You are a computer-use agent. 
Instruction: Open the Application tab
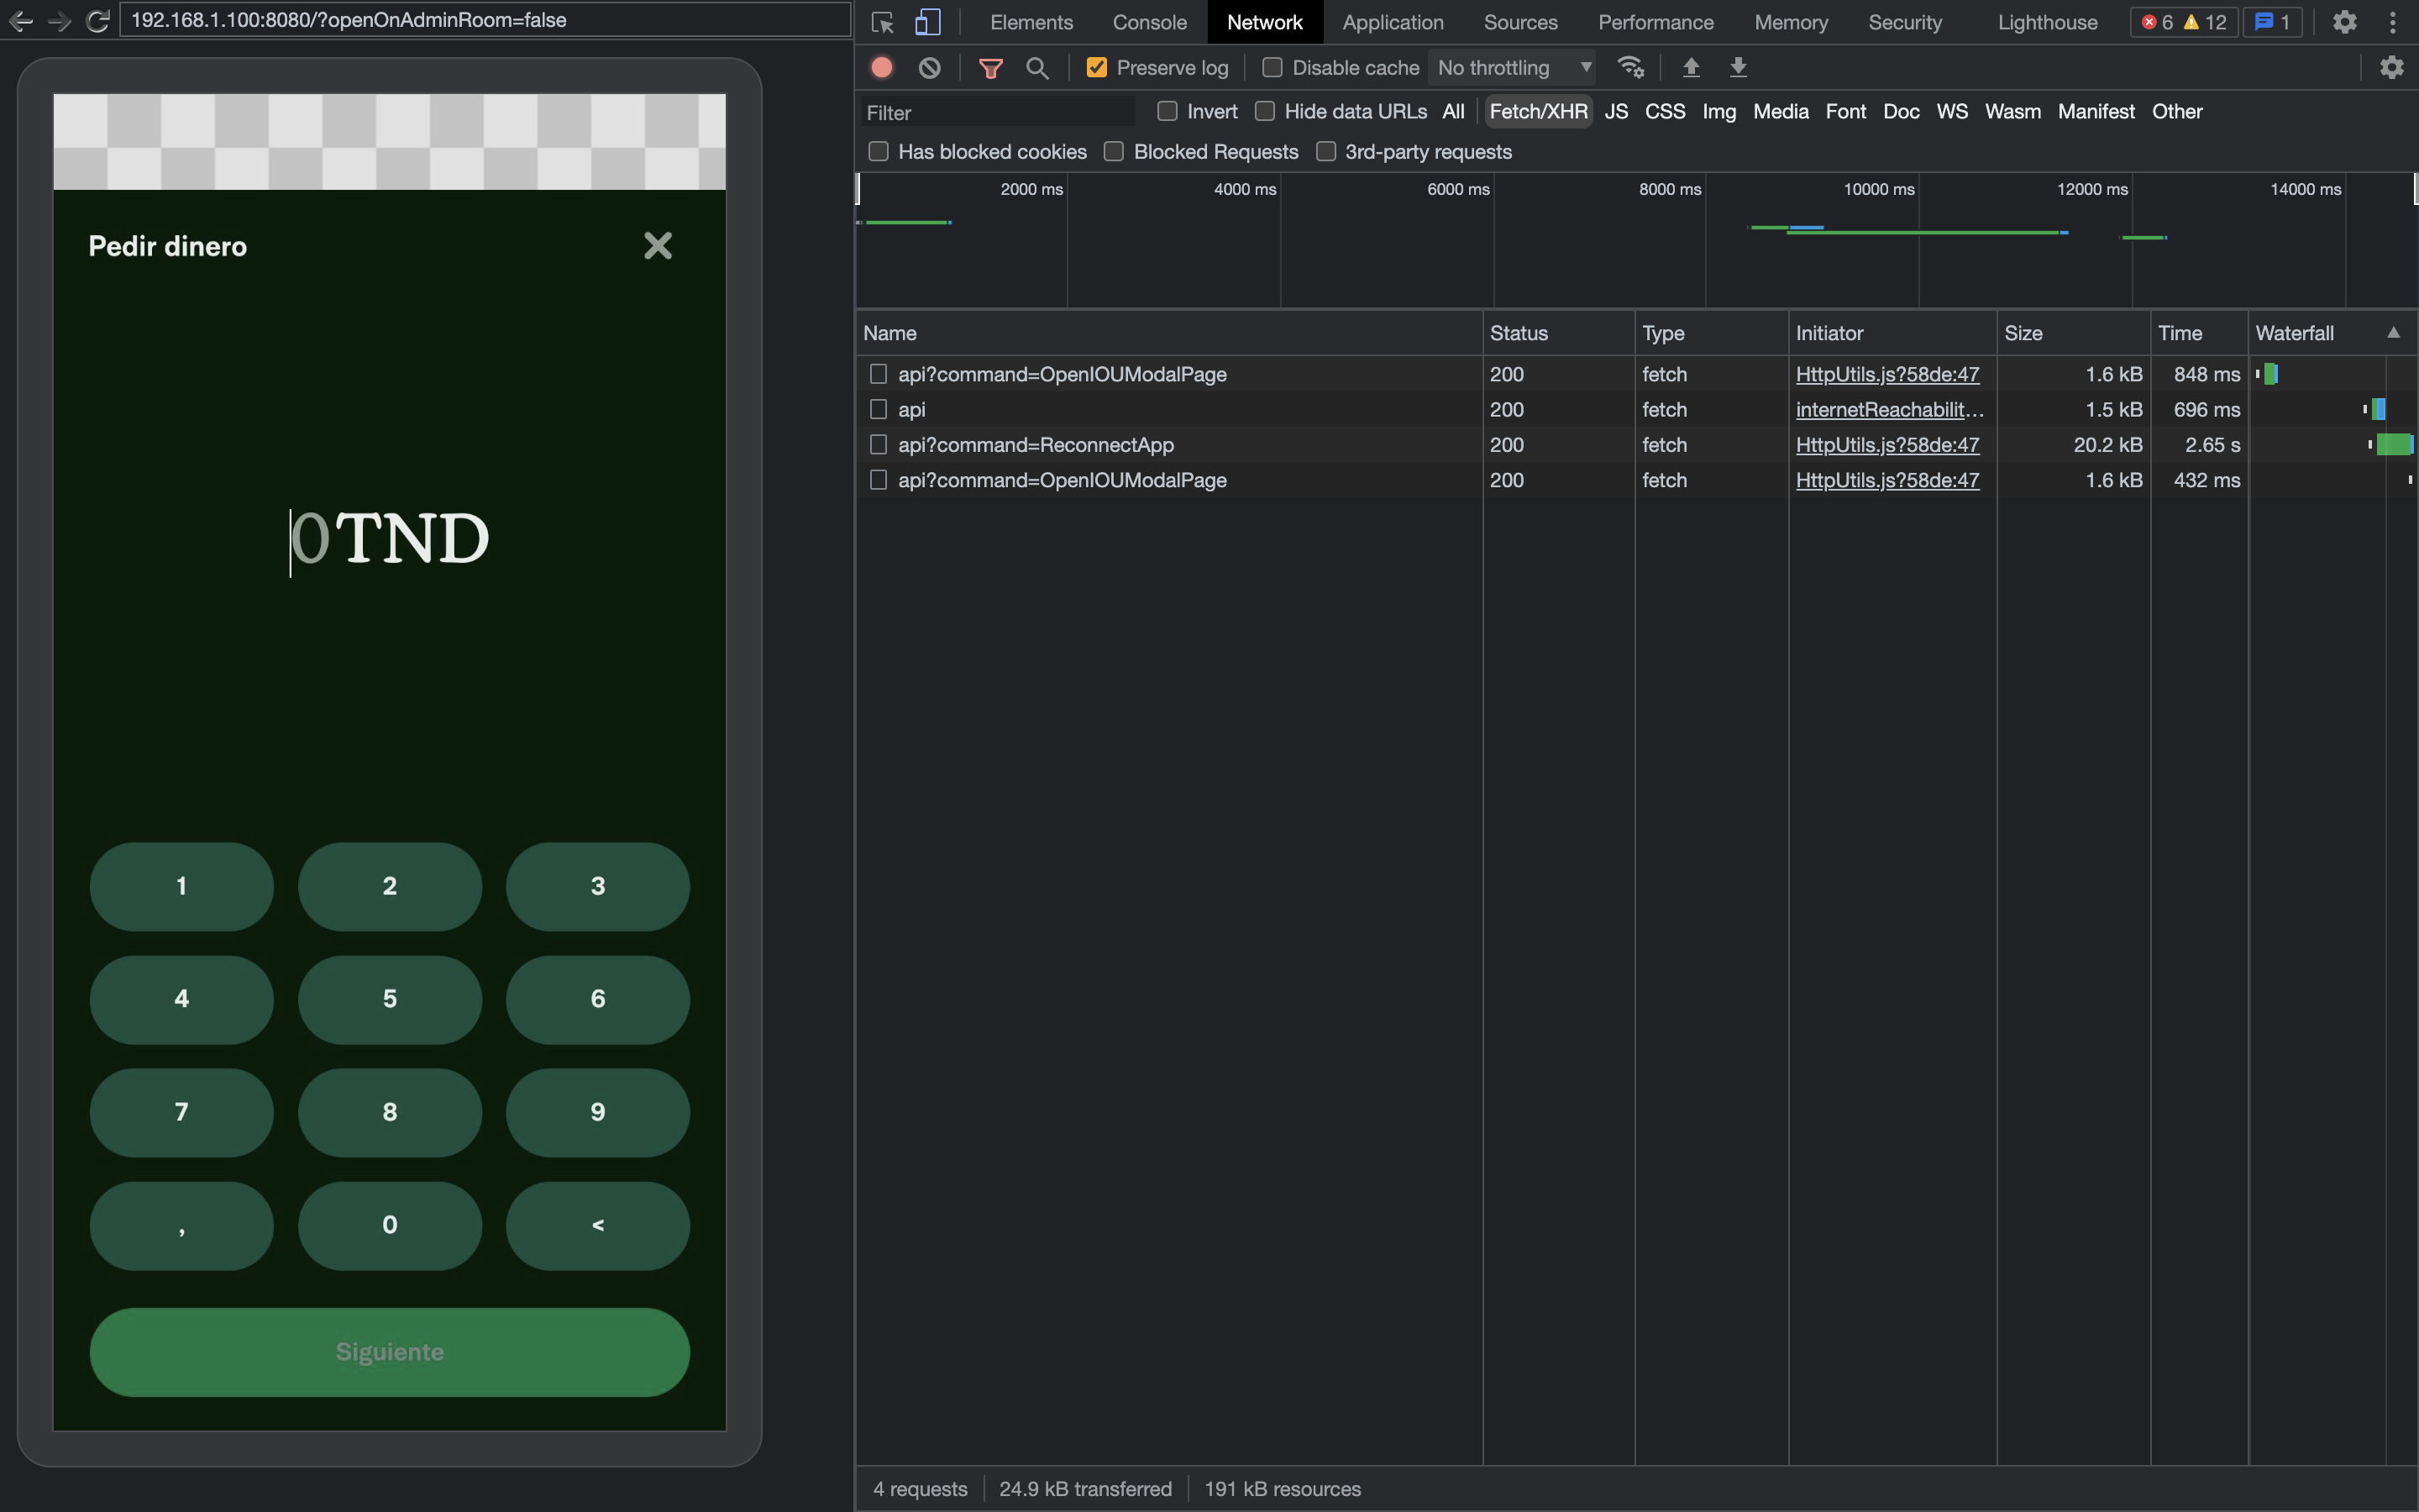coord(1393,22)
